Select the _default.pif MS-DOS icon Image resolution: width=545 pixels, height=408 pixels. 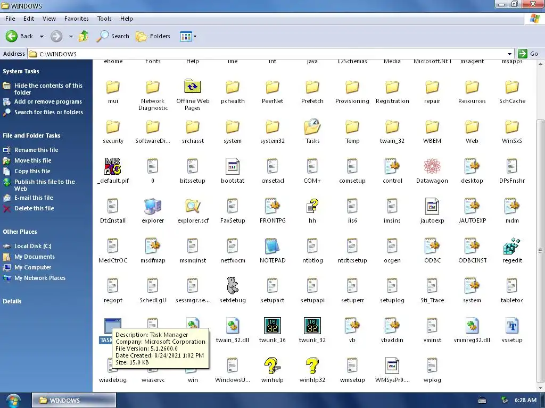(x=113, y=166)
